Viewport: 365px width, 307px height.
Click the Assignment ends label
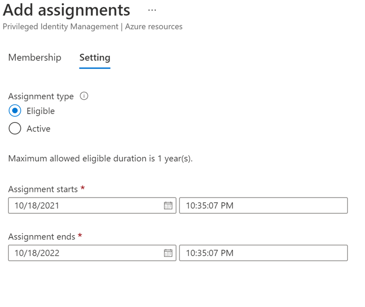click(41, 236)
